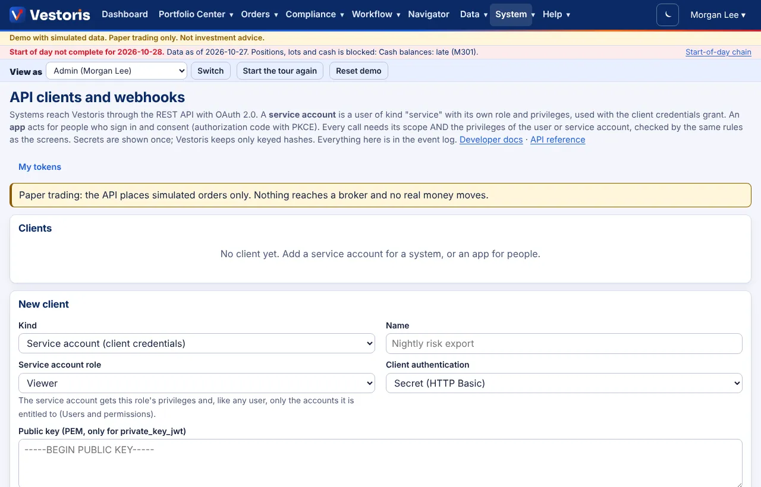Open the Compliance menu

[315, 14]
